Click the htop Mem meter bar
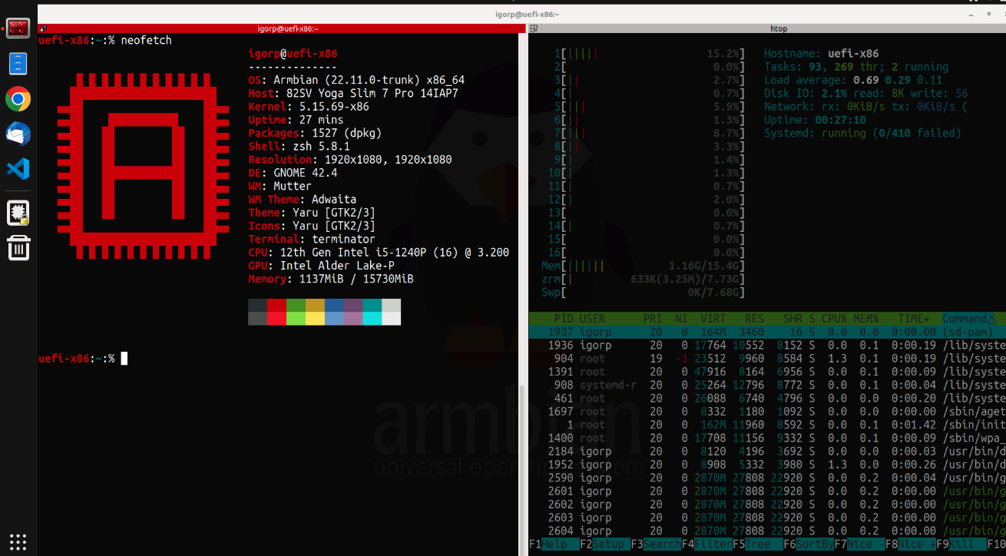Screen dimensions: 1006x556 (644, 266)
